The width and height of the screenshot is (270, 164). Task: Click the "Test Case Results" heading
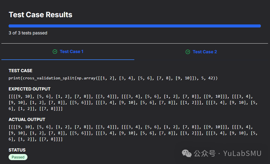click(x=41, y=15)
